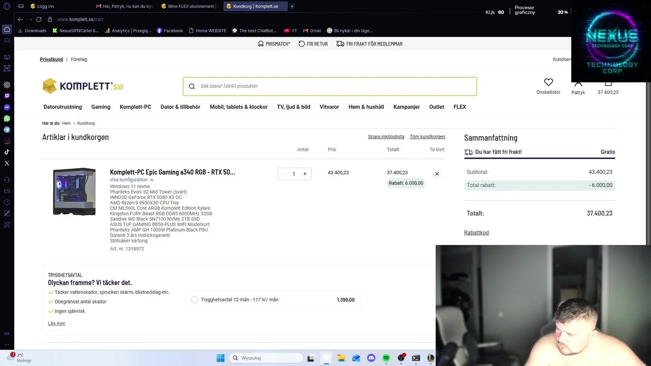Image resolution: width=651 pixels, height=366 pixels.
Task: Select the Trygghetsavtal 12 mån radio button
Action: tap(194, 300)
